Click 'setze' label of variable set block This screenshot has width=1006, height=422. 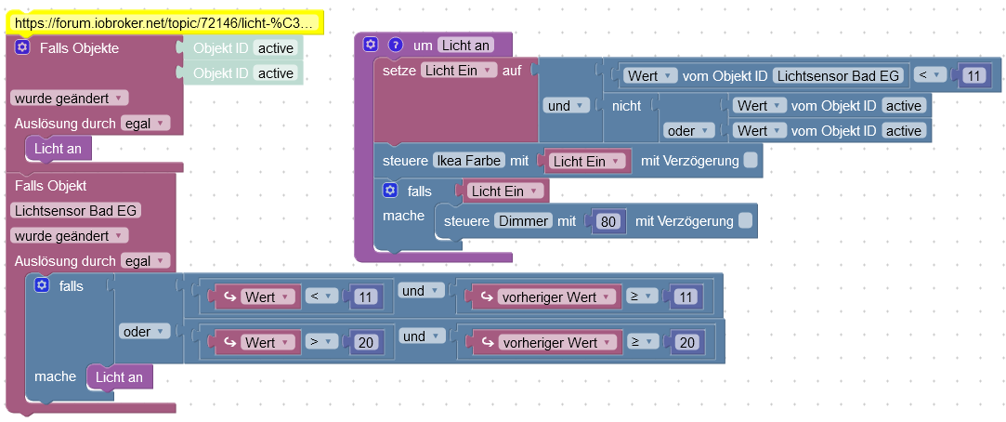click(x=399, y=71)
